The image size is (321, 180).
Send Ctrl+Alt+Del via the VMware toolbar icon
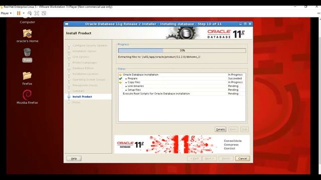(x=30, y=13)
